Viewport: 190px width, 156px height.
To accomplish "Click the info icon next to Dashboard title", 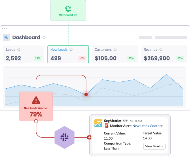I will point(44,37).
